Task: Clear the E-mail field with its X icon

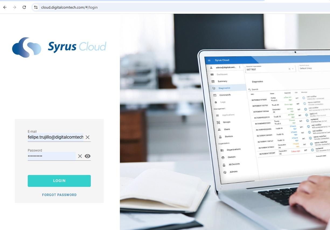Action: [88, 137]
